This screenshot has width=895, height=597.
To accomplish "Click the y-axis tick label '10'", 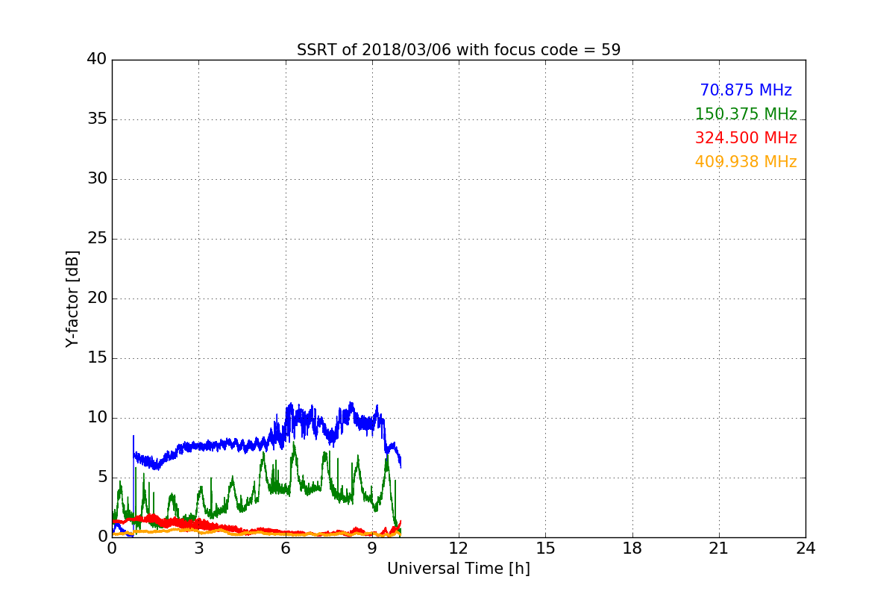I will click(x=97, y=418).
